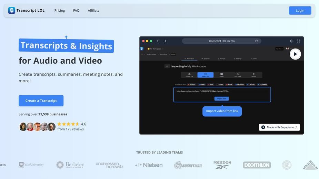Open the FAQ navigation item
Viewport: 319px width, 179px height.
[76, 10]
